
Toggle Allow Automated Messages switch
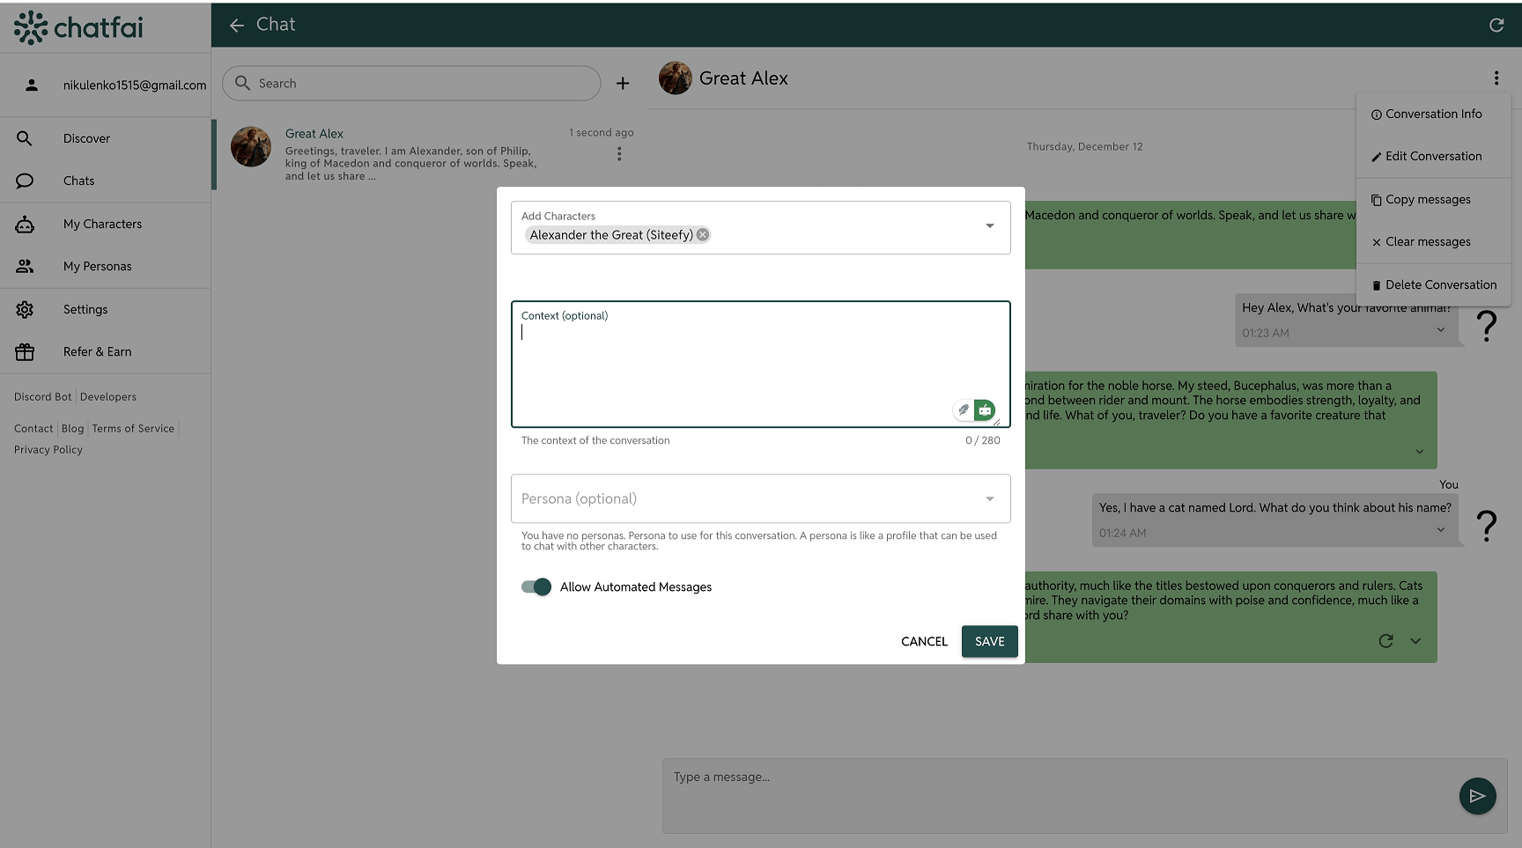536,587
